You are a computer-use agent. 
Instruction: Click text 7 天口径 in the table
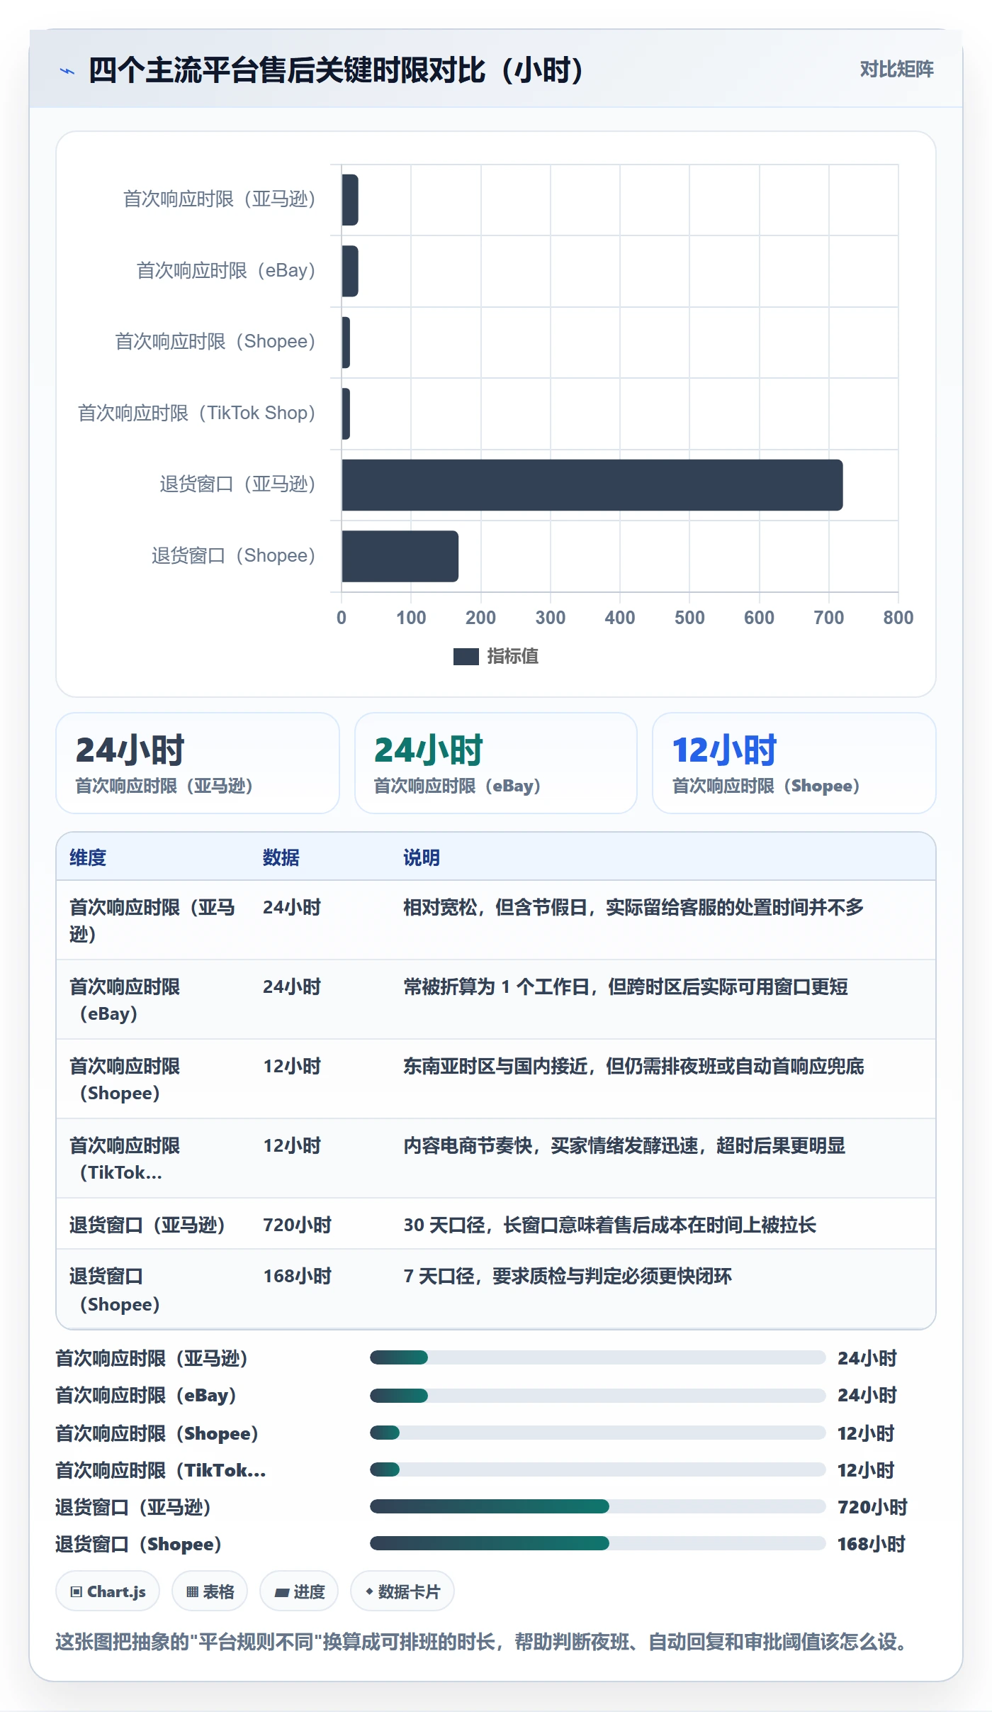439,1276
